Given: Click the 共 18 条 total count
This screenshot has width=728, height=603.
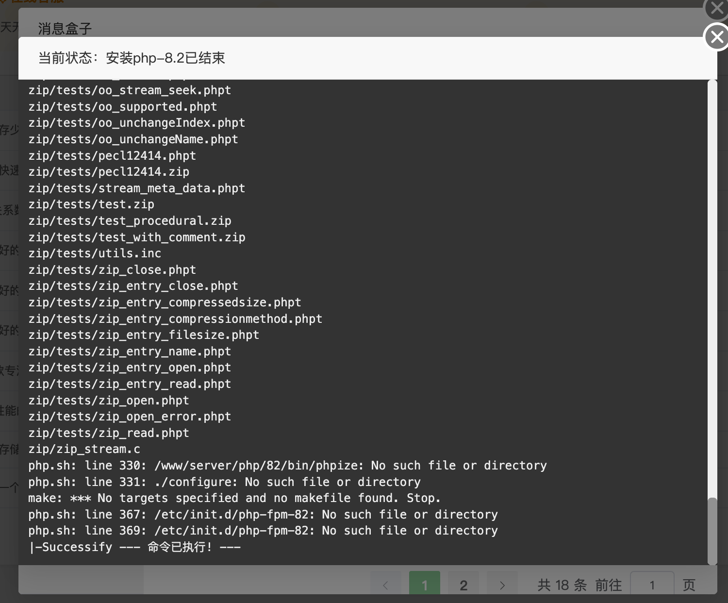Looking at the screenshot, I should (562, 585).
